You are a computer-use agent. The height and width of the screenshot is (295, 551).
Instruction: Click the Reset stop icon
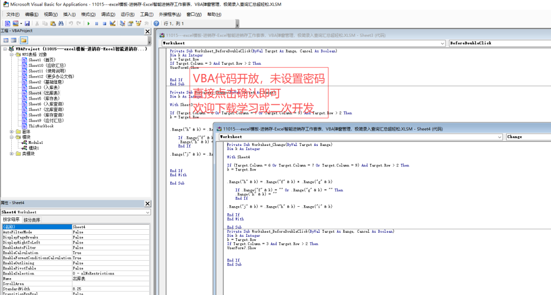(x=104, y=23)
